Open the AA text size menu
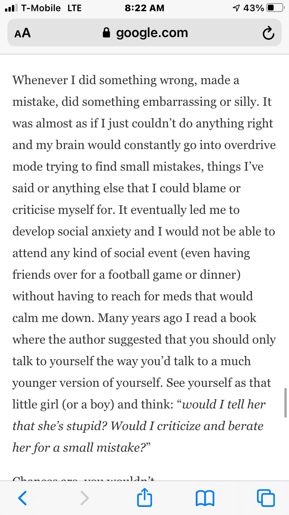Image resolution: width=289 pixels, height=515 pixels. pyautogui.click(x=22, y=34)
